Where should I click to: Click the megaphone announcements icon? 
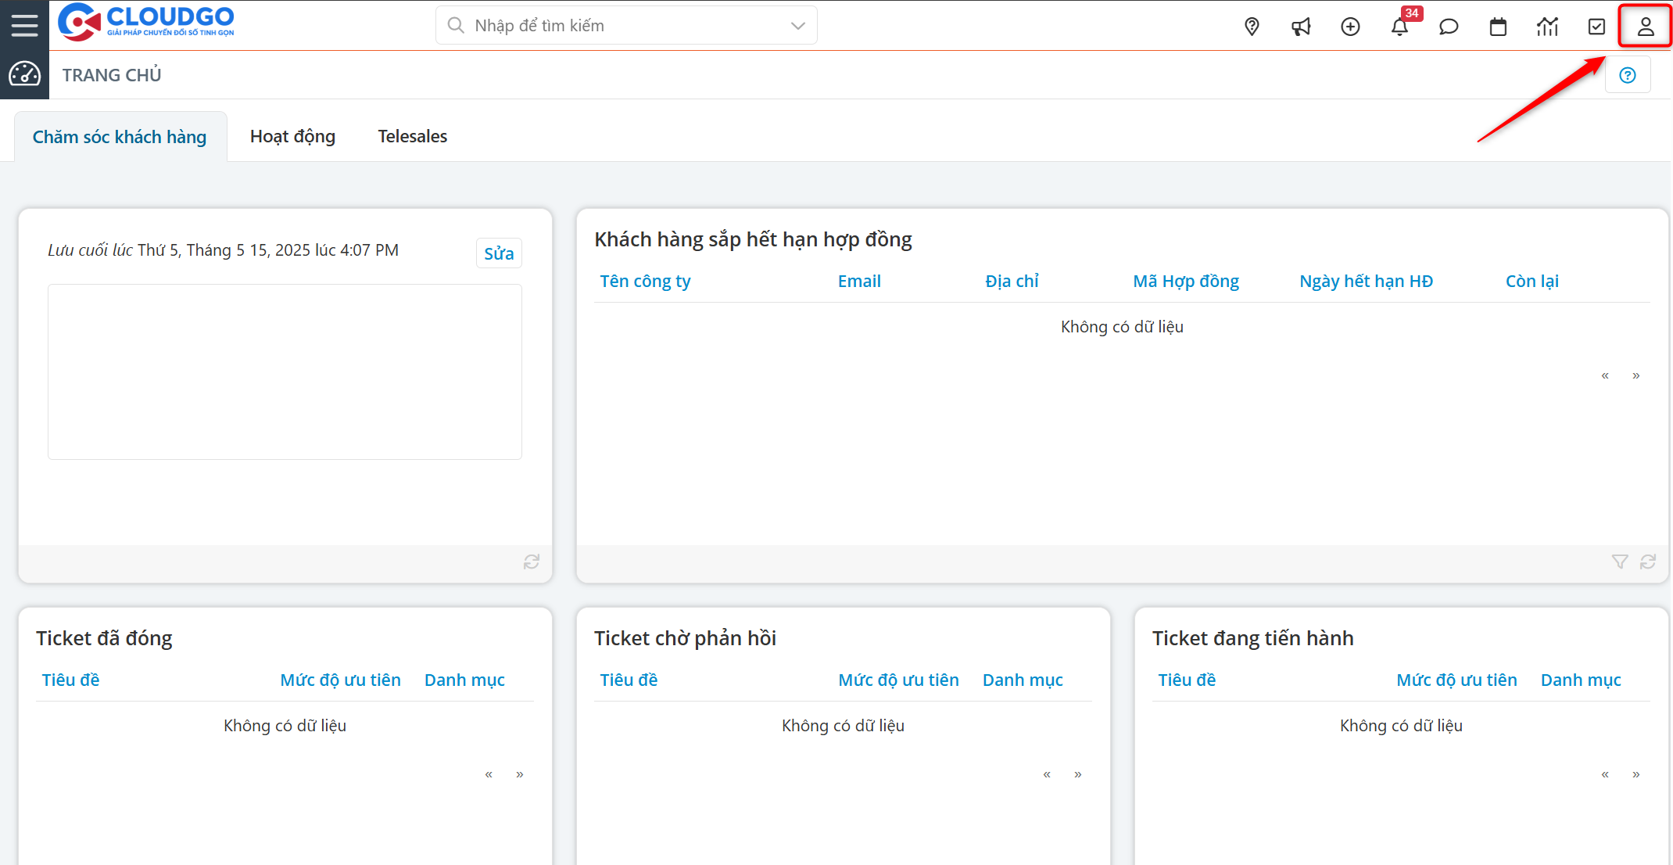1301,27
